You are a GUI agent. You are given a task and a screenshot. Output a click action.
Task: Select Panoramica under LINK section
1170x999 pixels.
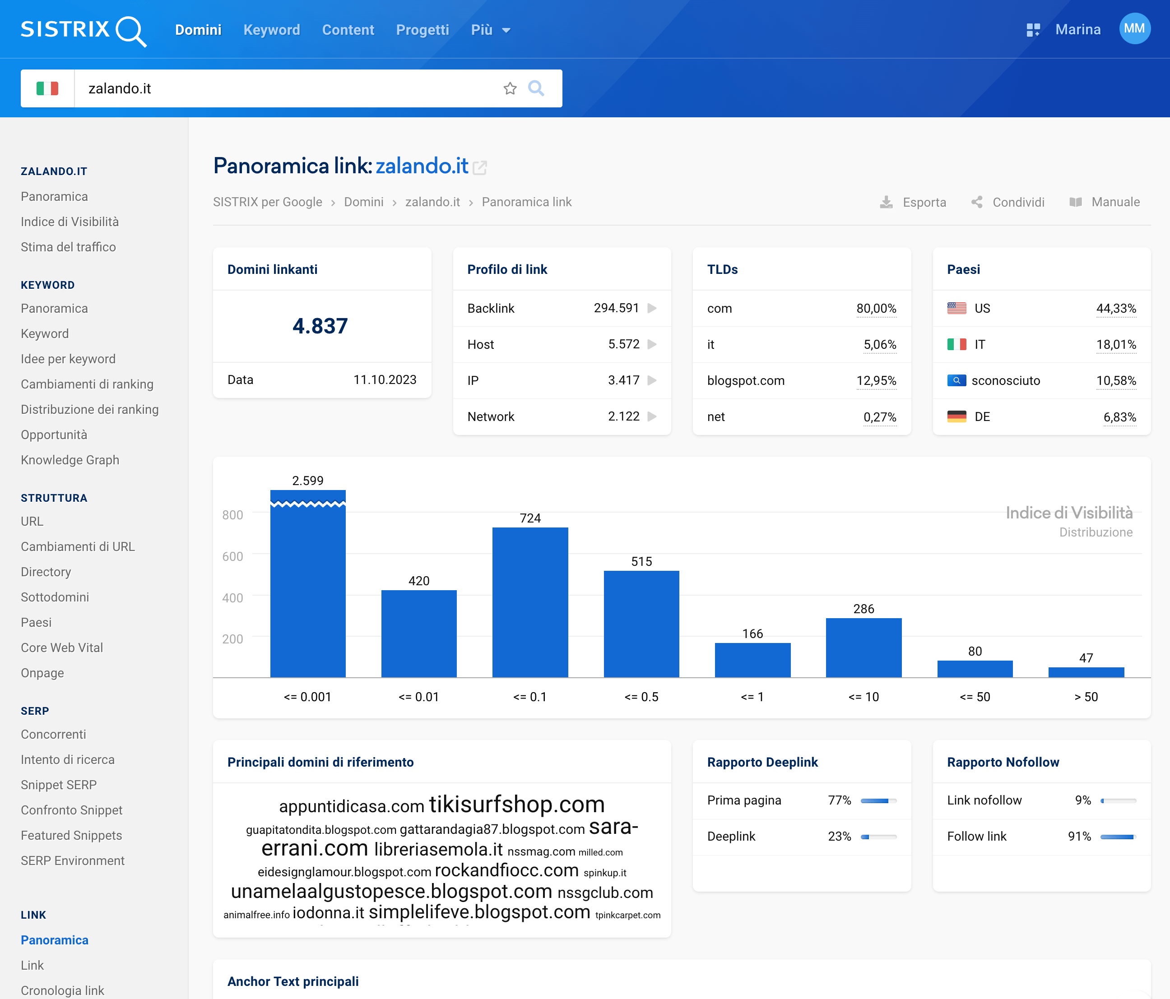click(55, 940)
